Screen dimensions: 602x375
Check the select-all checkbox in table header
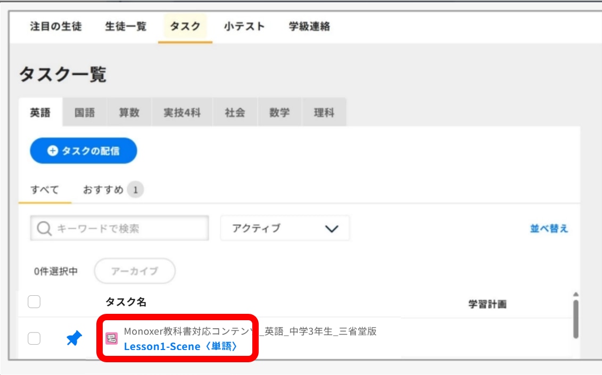coord(34,302)
